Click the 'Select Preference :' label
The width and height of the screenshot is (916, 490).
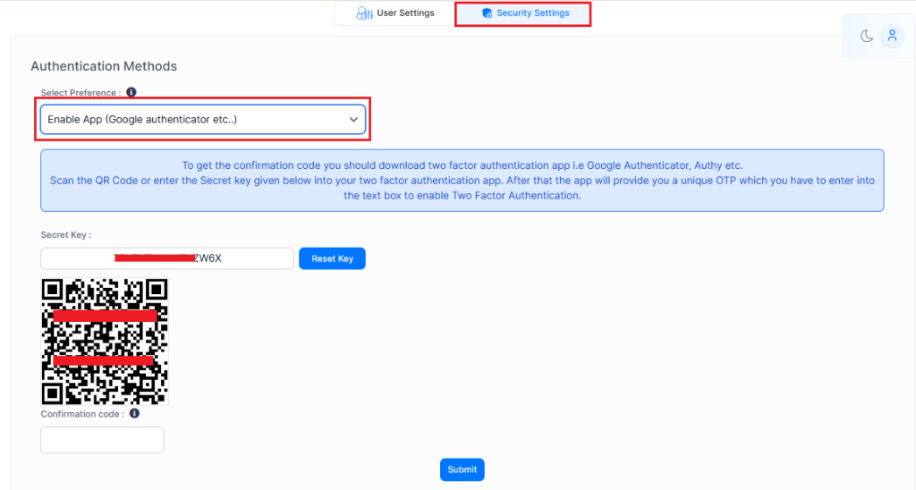click(81, 93)
